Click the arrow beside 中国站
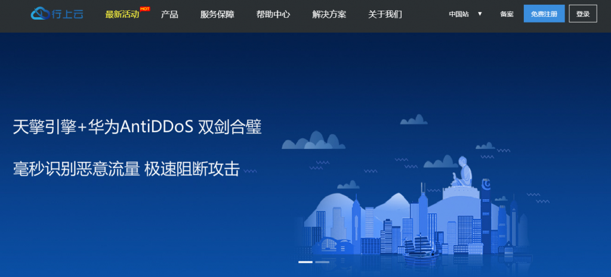 coord(480,14)
